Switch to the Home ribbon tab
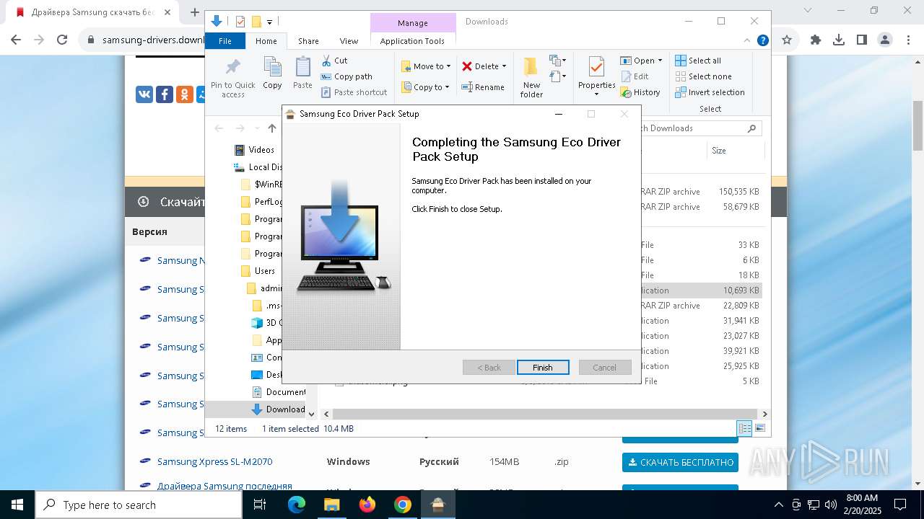This screenshot has width=924, height=519. point(266,41)
